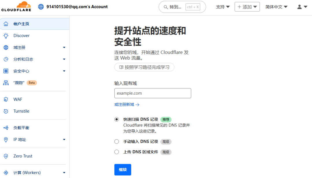312x178 pixels.
Task: Open the 添加 dropdown
Action: tap(247, 7)
